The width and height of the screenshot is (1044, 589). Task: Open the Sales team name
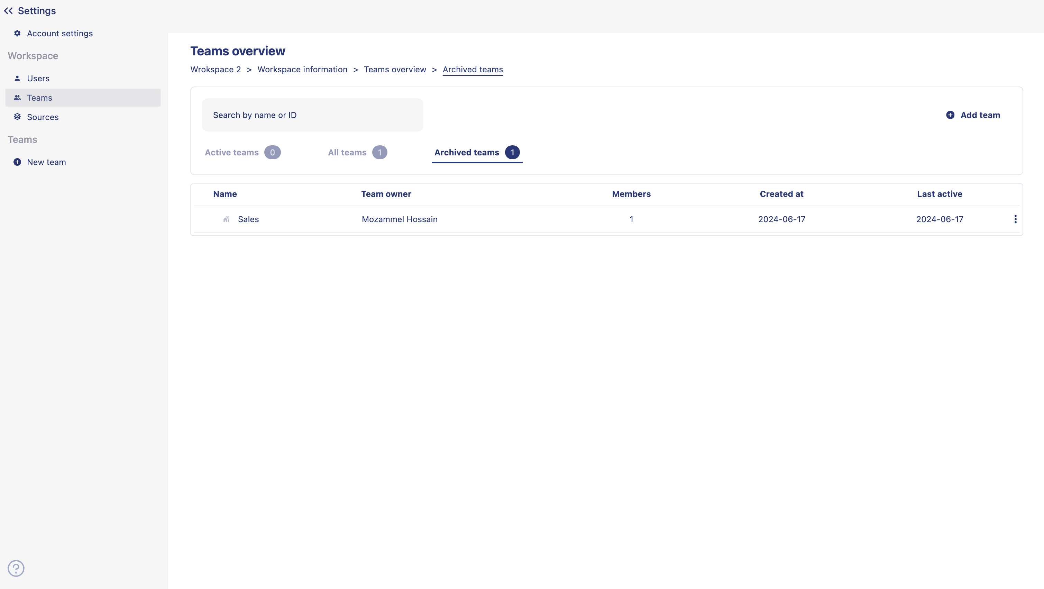click(248, 219)
